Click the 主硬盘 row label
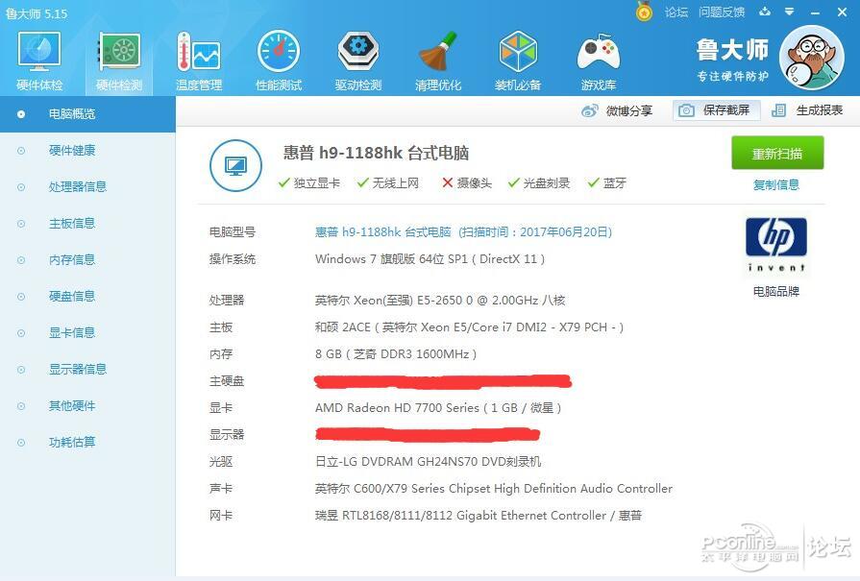This screenshot has width=860, height=581. pyautogui.click(x=227, y=381)
